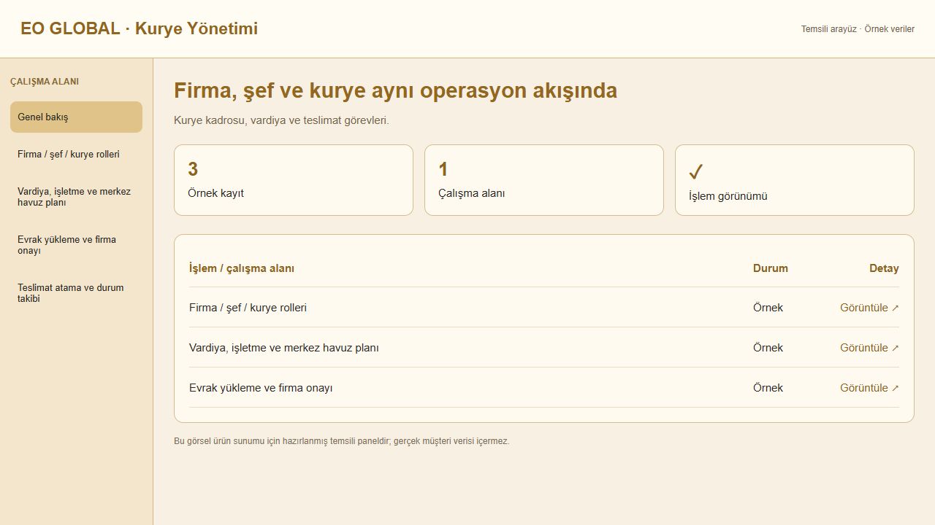The image size is (935, 525).
Task: Click the Durum column header
Action: click(771, 268)
